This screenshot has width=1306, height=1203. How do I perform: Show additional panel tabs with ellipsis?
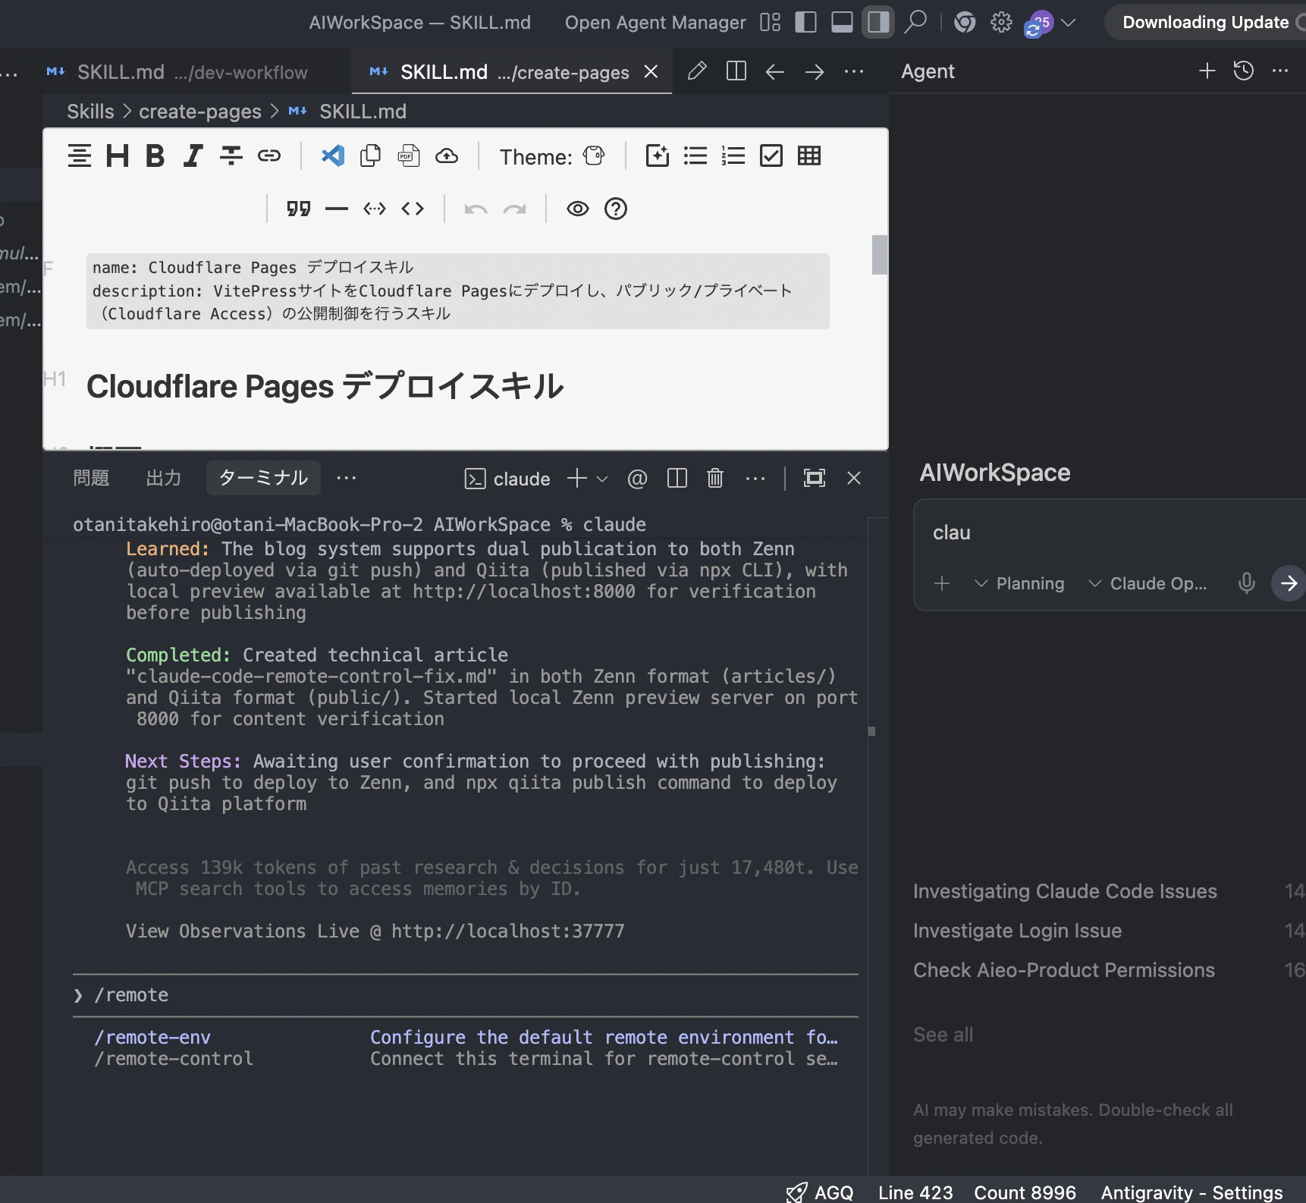[347, 478]
